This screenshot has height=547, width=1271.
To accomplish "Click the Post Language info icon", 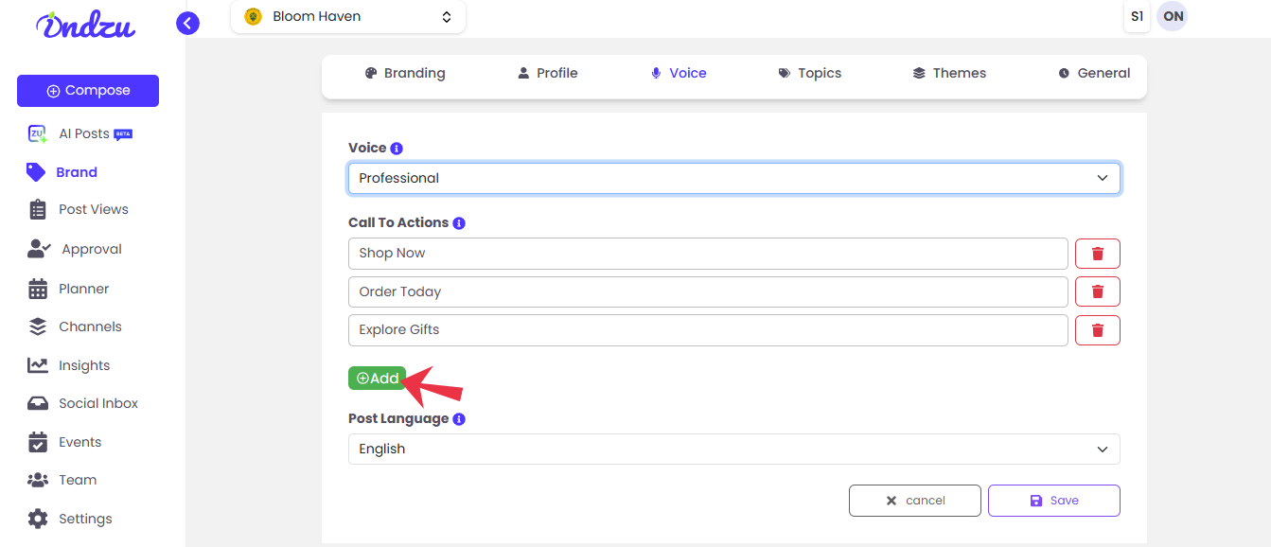I will click(x=459, y=419).
